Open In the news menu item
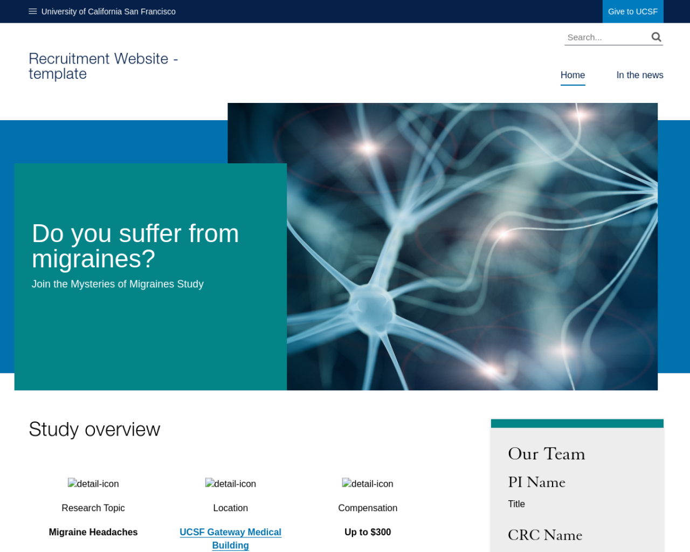Image resolution: width=690 pixels, height=552 pixels. coord(640,75)
